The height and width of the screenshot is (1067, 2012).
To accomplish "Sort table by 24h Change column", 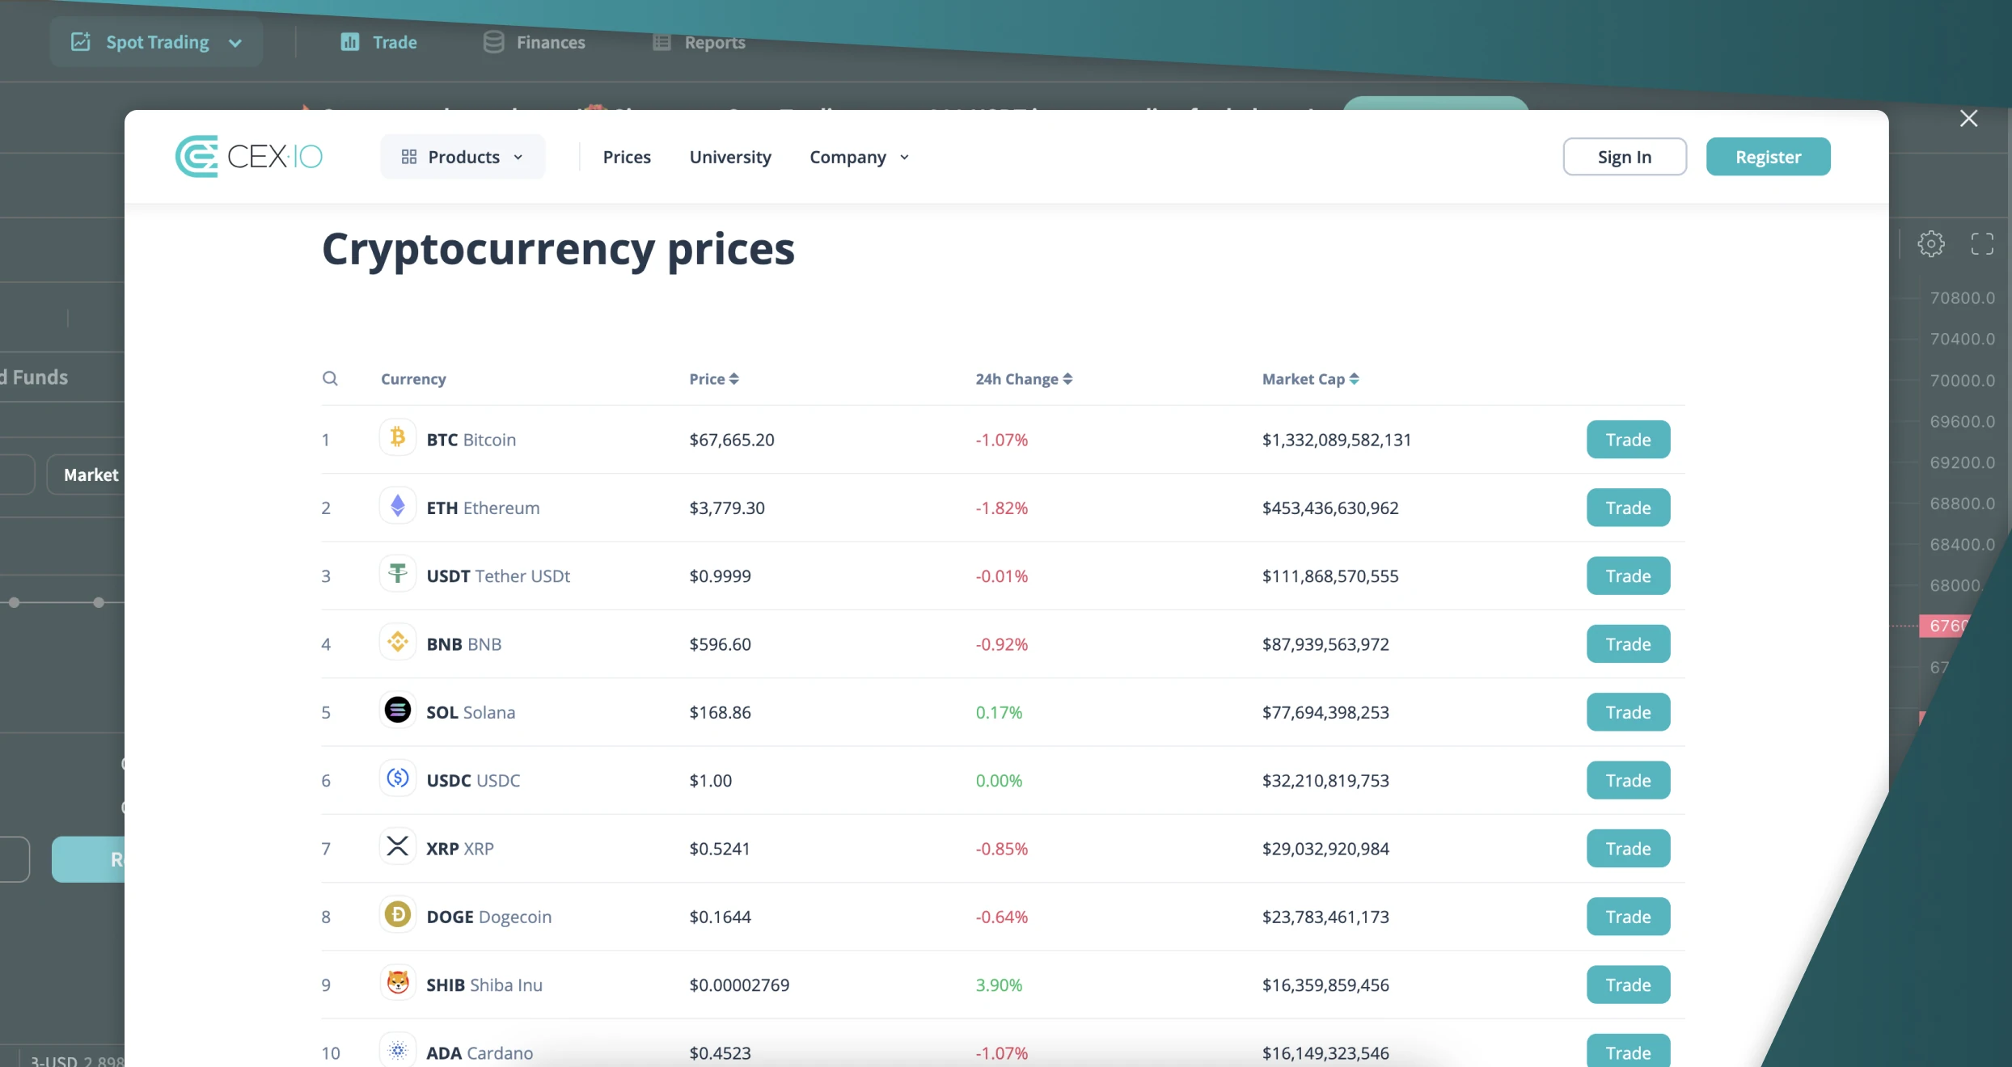I will [1024, 379].
